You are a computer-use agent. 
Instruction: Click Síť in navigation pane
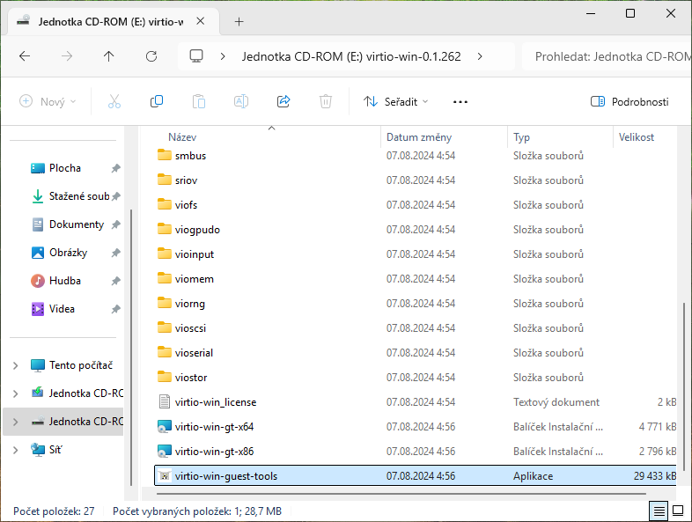pos(55,450)
